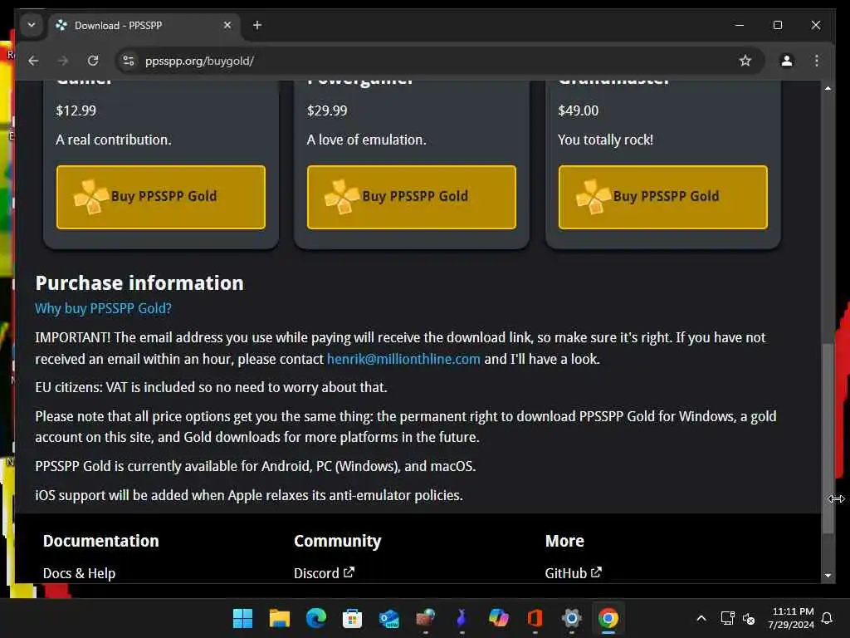The width and height of the screenshot is (850, 638).
Task: Open the Chrome profile icon
Action: click(x=787, y=61)
